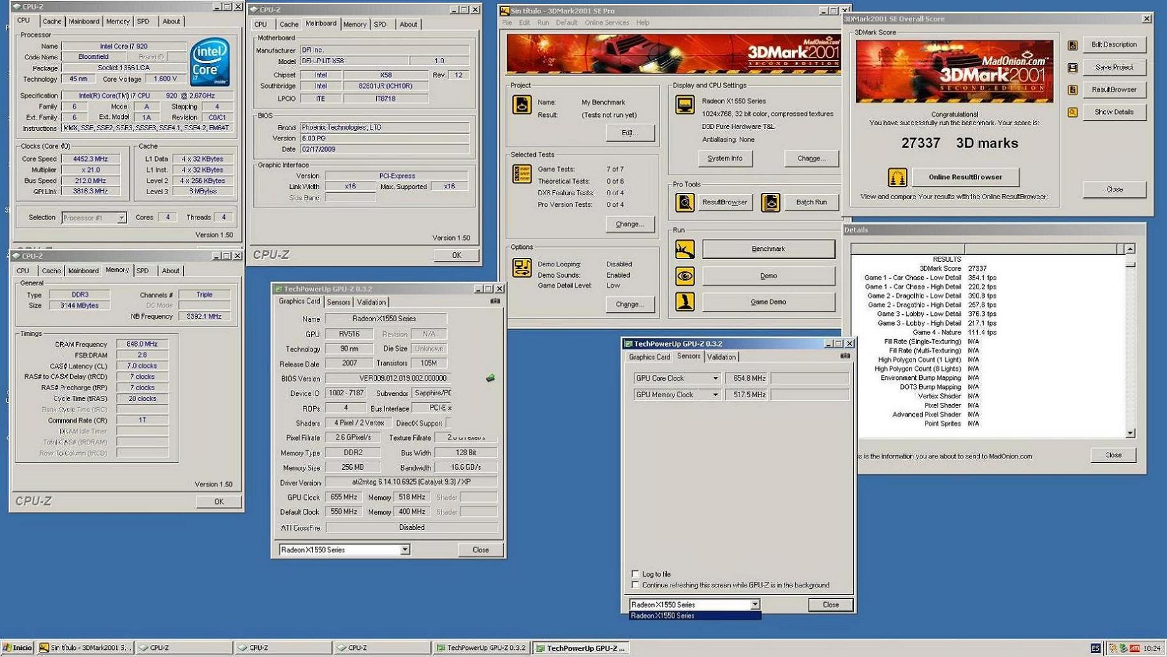The width and height of the screenshot is (1167, 657).
Task: Select the Sin titulo - 3DMark2001 taskbar button
Action: [86, 647]
